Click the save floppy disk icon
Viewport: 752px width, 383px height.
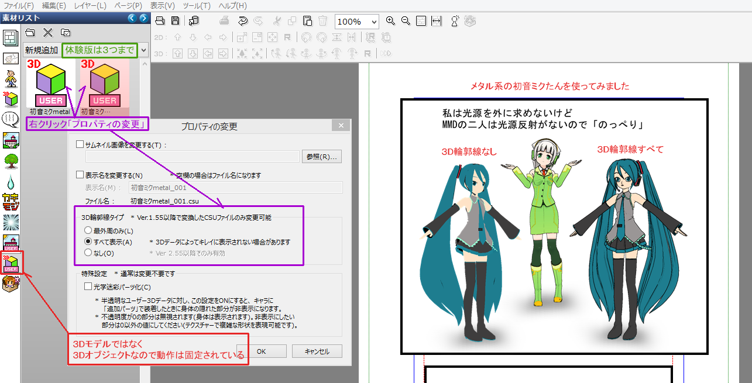(x=175, y=22)
